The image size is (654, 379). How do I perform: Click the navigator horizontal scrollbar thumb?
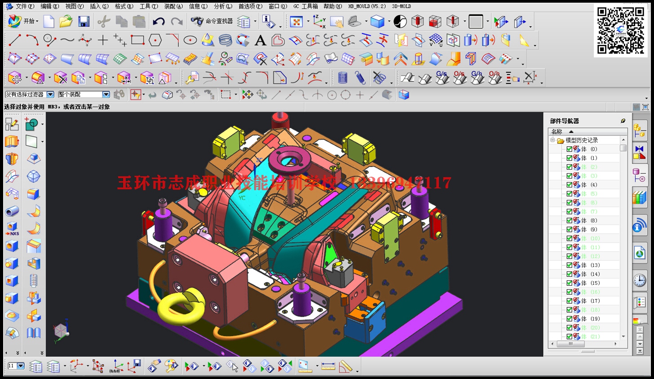tap(570, 344)
